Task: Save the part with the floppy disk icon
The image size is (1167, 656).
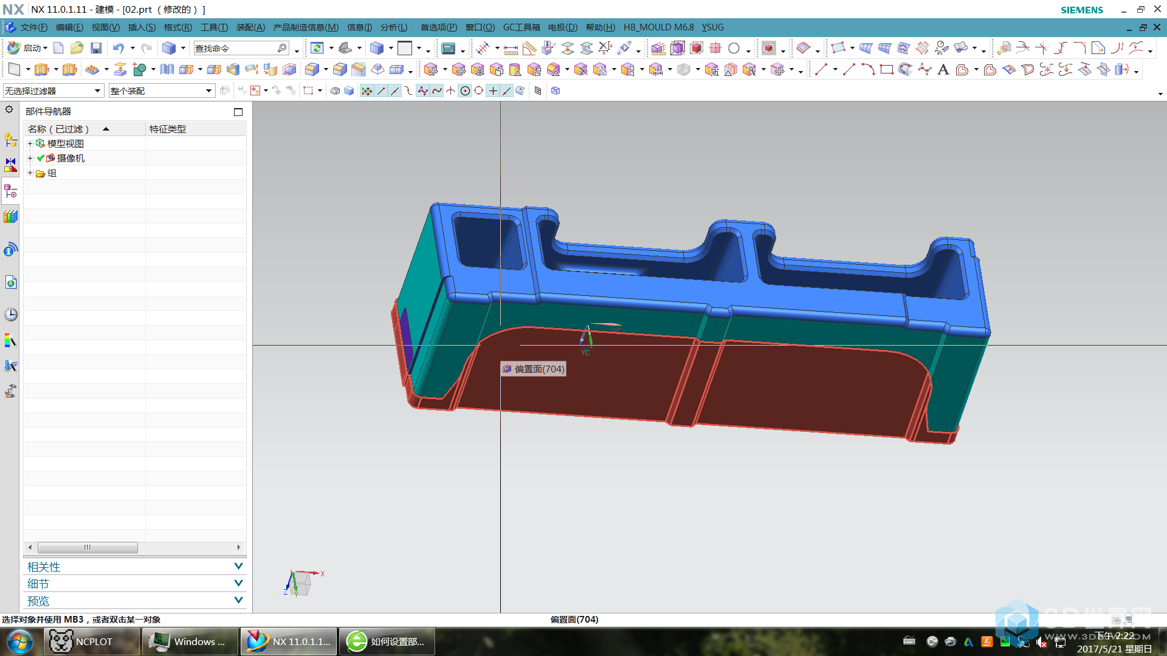Action: (x=96, y=48)
